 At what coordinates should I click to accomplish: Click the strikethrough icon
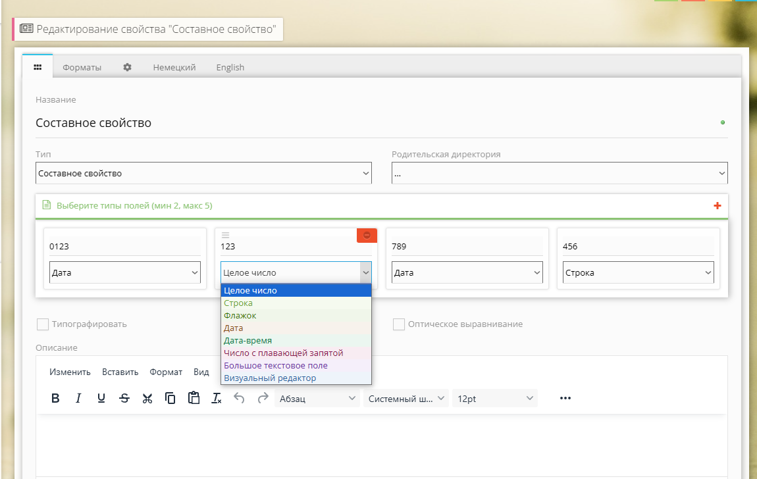tap(124, 398)
